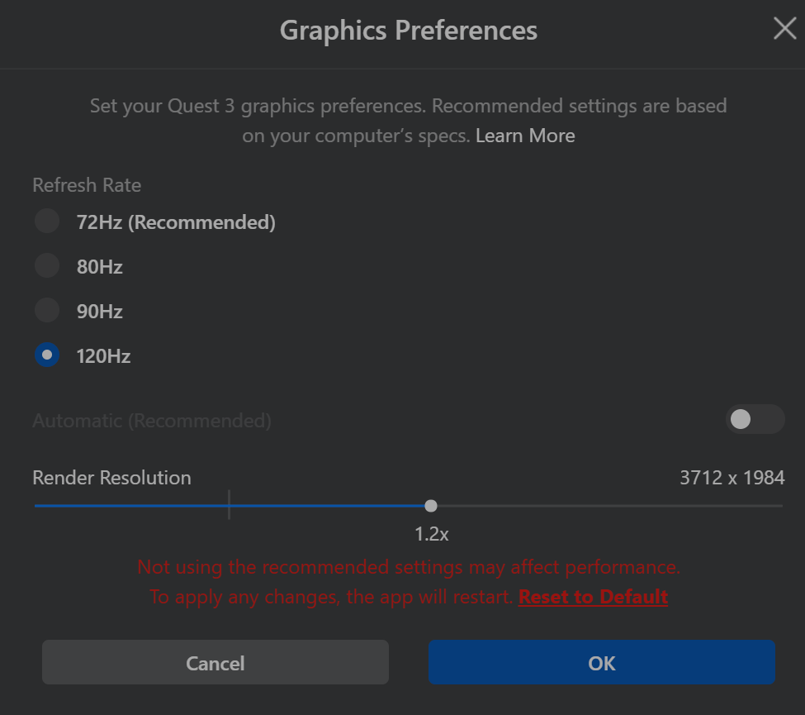This screenshot has height=715, width=805.
Task: Select the 72Hz (Recommended) refresh rate
Action: 47,222
